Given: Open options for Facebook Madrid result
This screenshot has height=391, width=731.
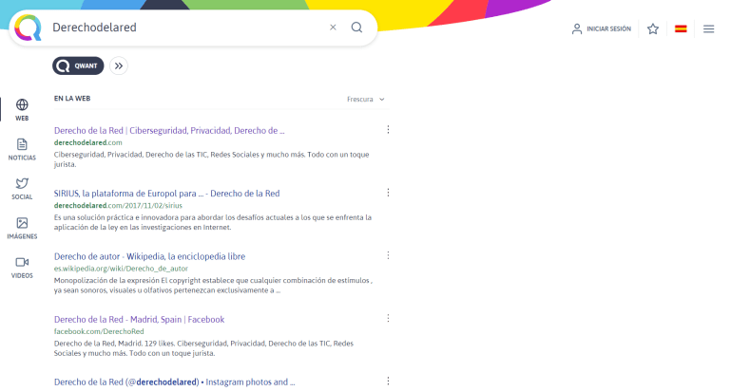Looking at the screenshot, I should point(388,318).
